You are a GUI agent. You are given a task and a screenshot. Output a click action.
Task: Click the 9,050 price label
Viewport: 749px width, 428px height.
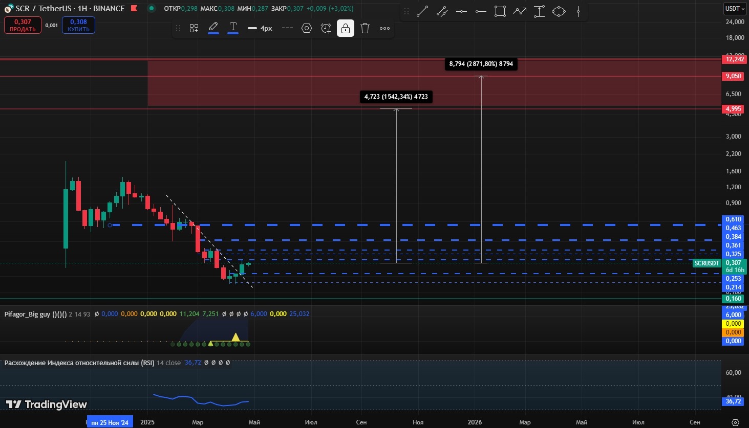pyautogui.click(x=733, y=76)
